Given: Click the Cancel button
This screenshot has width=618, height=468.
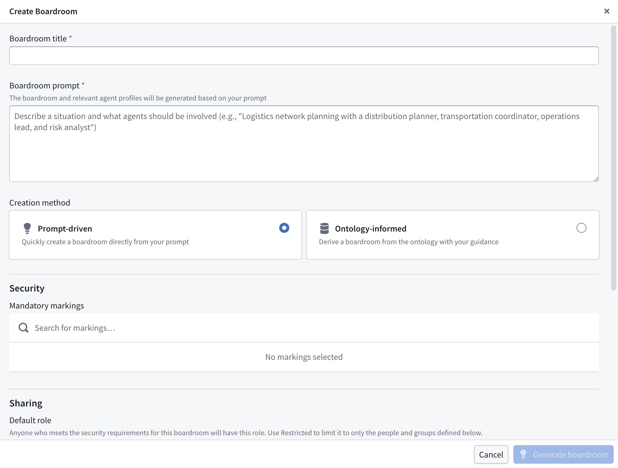Looking at the screenshot, I should 491,454.
